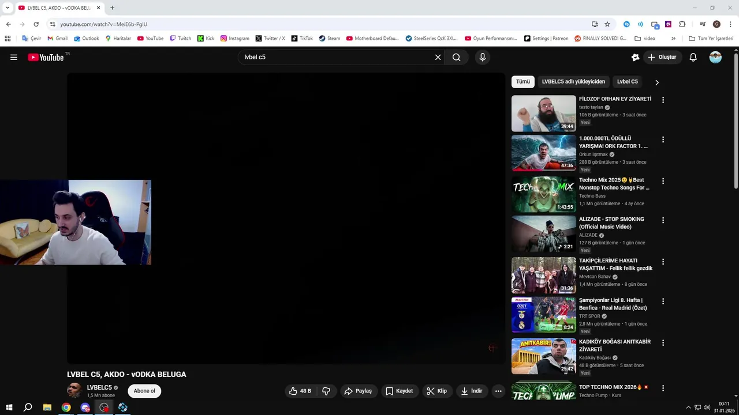The width and height of the screenshot is (739, 415).
Task: Open the Tüm Yer İşaretleri folder
Action: [711, 39]
